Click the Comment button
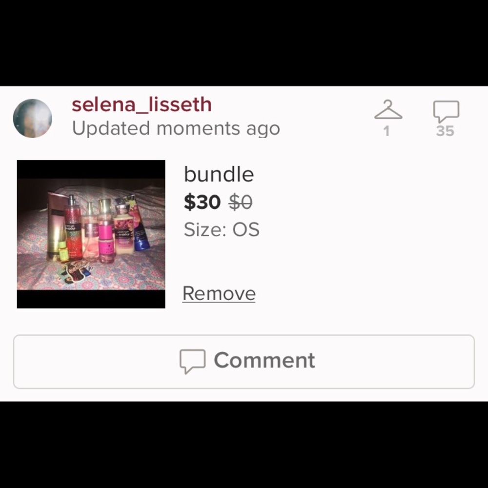Screen dimensions: 488x488 (x=244, y=362)
